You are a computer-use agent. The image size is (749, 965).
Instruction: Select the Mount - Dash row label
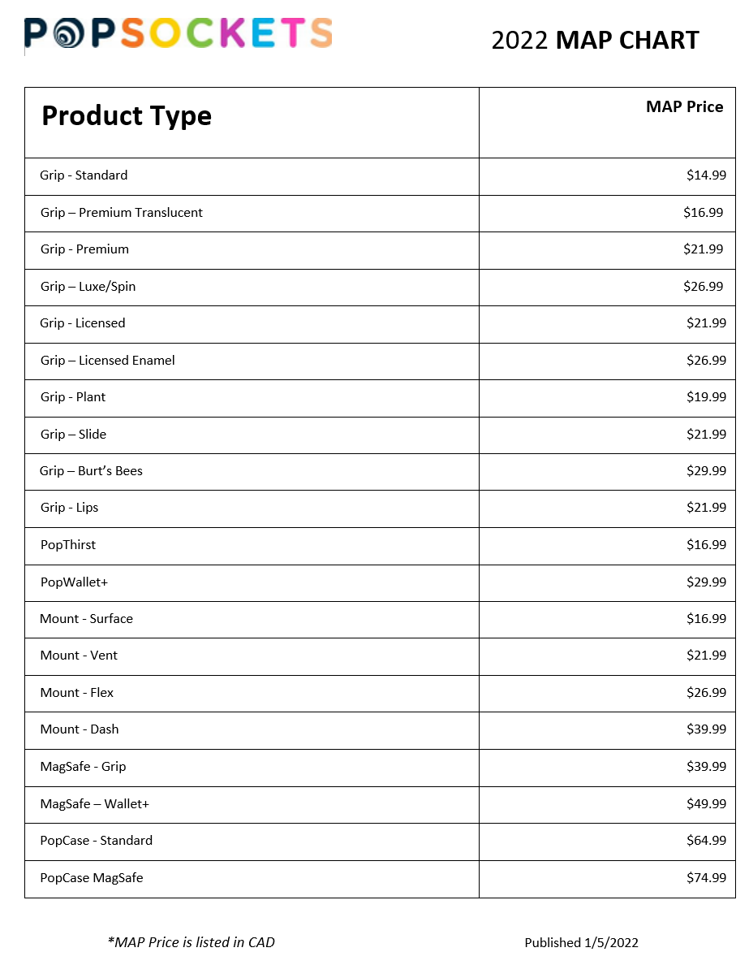80,729
